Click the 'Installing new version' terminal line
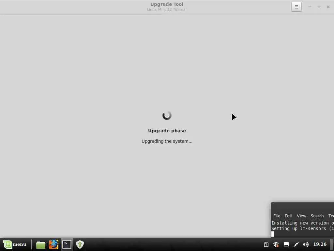Viewport: 334px width, 251px height. point(302,223)
